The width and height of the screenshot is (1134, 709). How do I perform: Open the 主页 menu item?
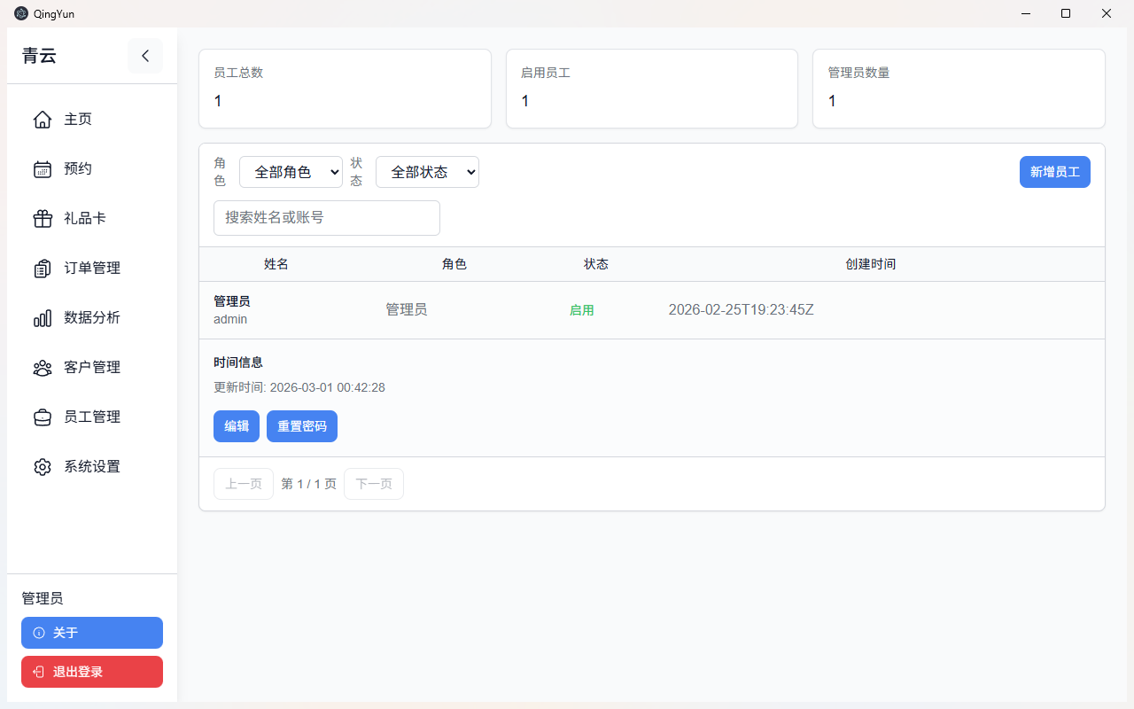click(x=92, y=120)
